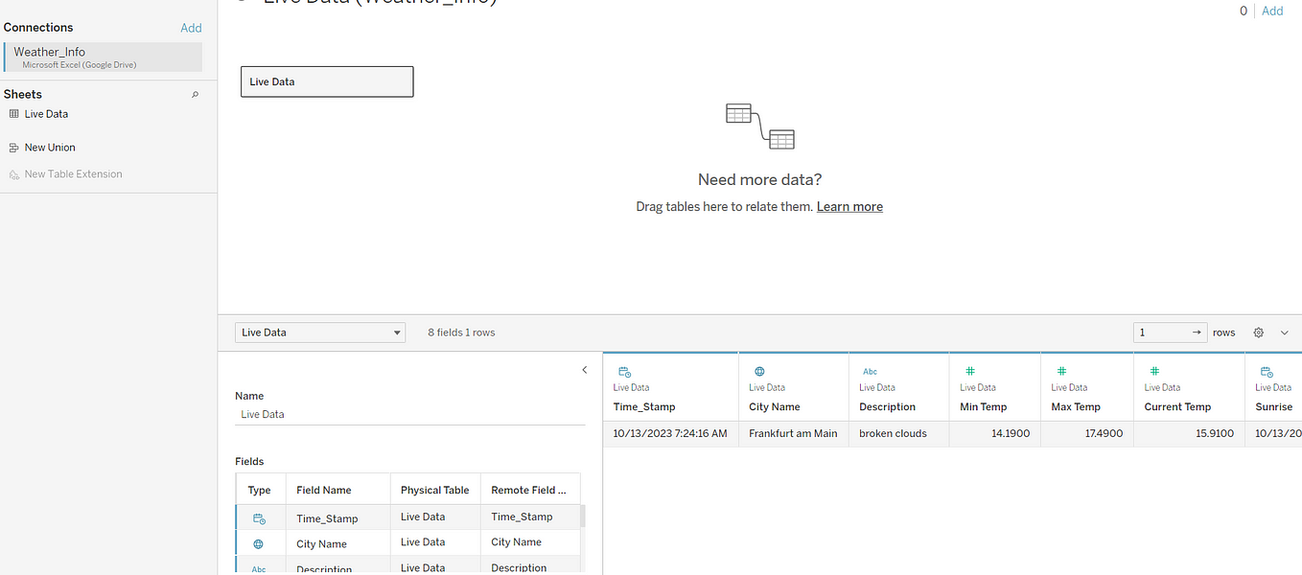Viewport: 1302px width, 575px height.
Task: Click cell broken clouds
Action: click(x=898, y=434)
